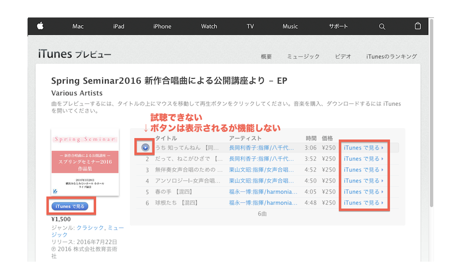The width and height of the screenshot is (462, 280).
Task: Open the TV menu item
Action: click(250, 26)
